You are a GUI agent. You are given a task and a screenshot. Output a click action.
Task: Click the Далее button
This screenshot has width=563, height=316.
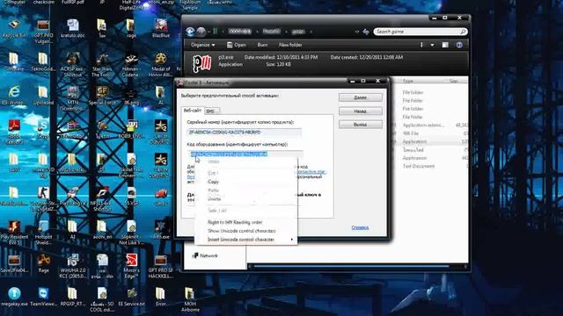[360, 97]
